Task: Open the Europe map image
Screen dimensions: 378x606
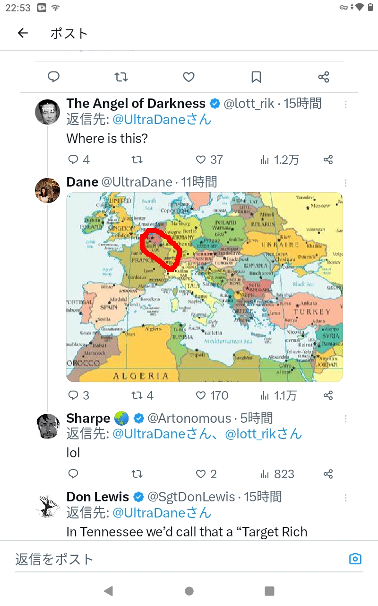Action: [204, 287]
